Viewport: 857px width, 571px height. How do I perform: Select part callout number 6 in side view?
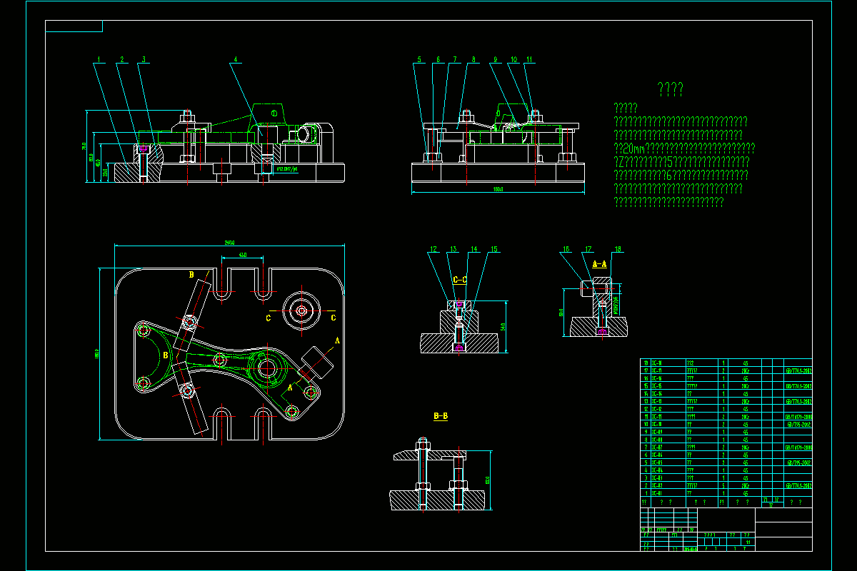pos(438,59)
